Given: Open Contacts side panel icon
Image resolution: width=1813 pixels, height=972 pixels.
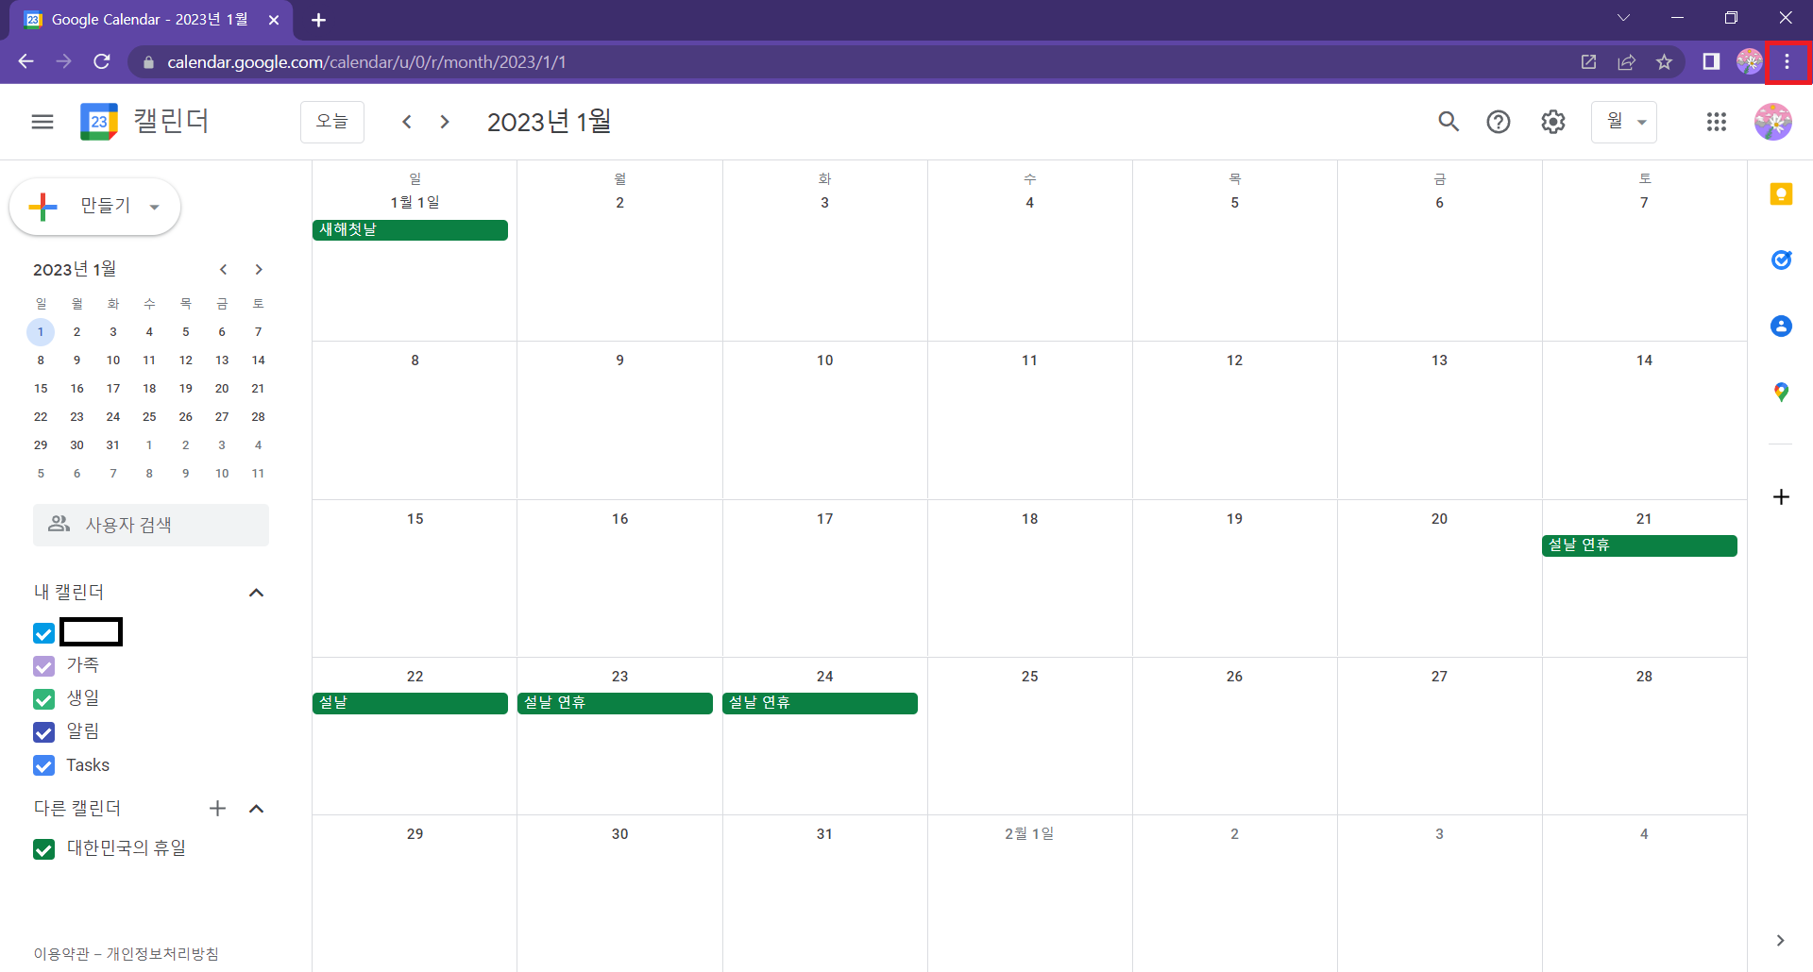Looking at the screenshot, I should [x=1781, y=327].
